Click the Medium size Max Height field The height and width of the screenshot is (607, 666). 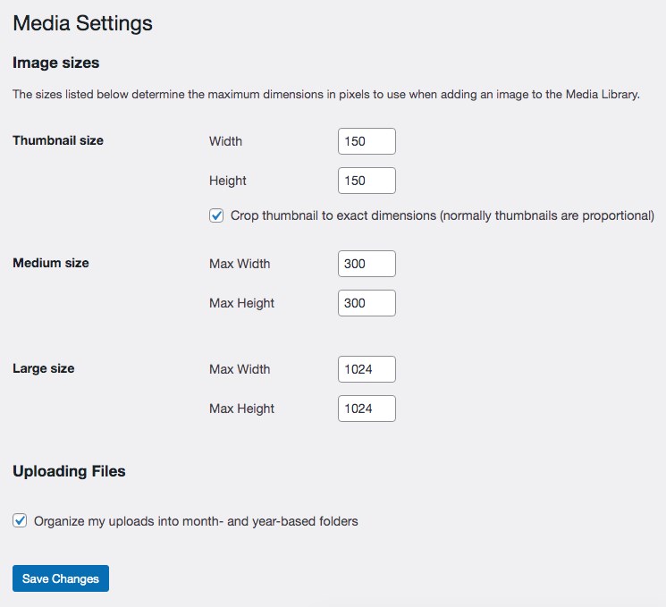[367, 303]
